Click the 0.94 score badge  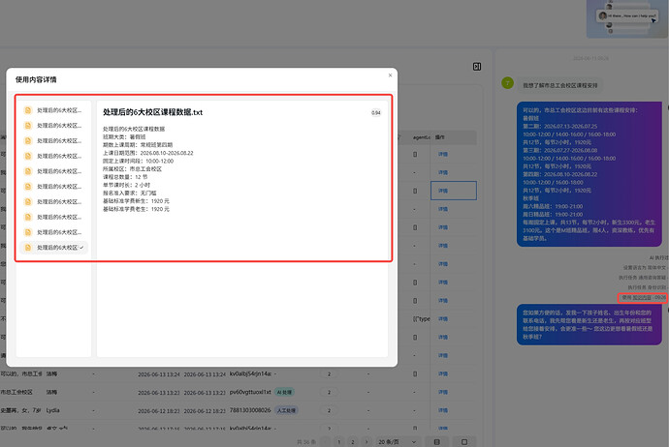click(x=376, y=113)
